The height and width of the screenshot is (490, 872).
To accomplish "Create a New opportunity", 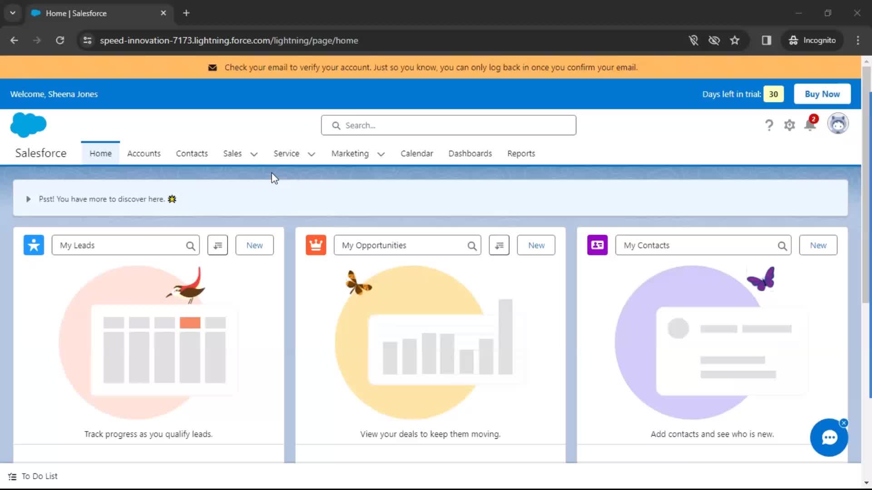I will point(536,245).
